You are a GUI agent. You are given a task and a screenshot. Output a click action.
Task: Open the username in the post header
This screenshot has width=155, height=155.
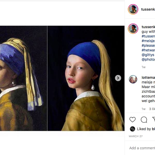pos(148,9)
